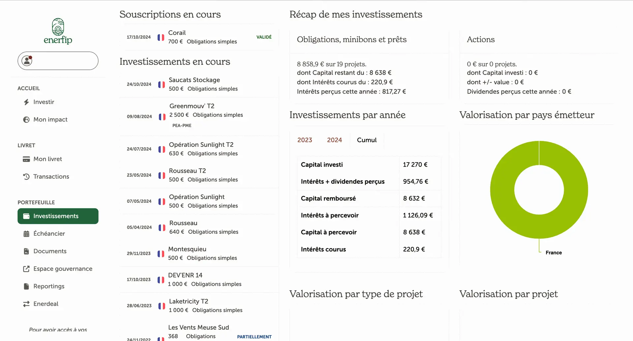Viewport: 633px width, 341px height.
Task: Click the date 24/10/2024 of Saucats Stockage
Action: (139, 84)
